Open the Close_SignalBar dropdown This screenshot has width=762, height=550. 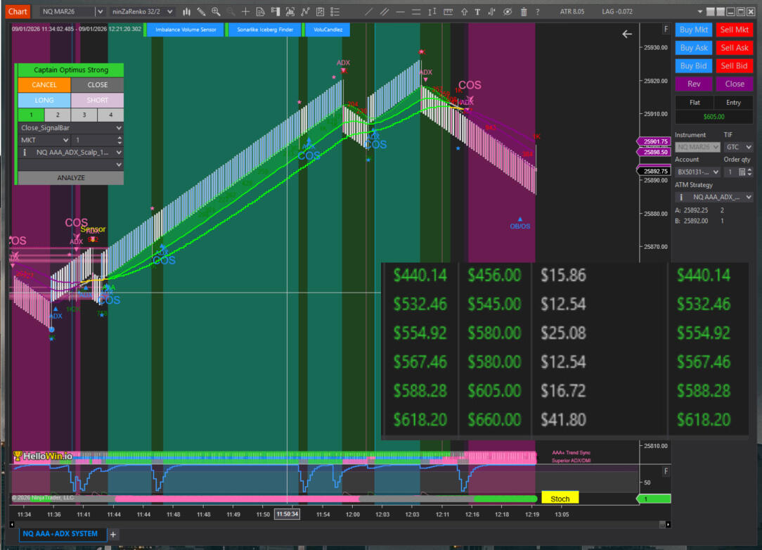[x=70, y=128]
